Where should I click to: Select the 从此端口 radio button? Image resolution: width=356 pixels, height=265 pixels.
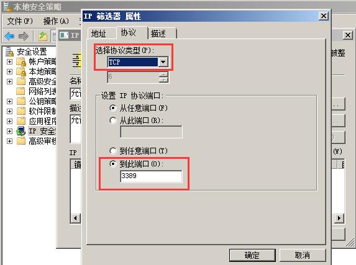click(x=113, y=120)
